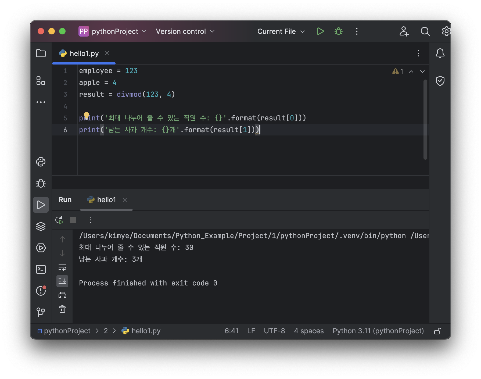
Task: Expand the pythonProject project dropdown
Action: click(x=113, y=31)
